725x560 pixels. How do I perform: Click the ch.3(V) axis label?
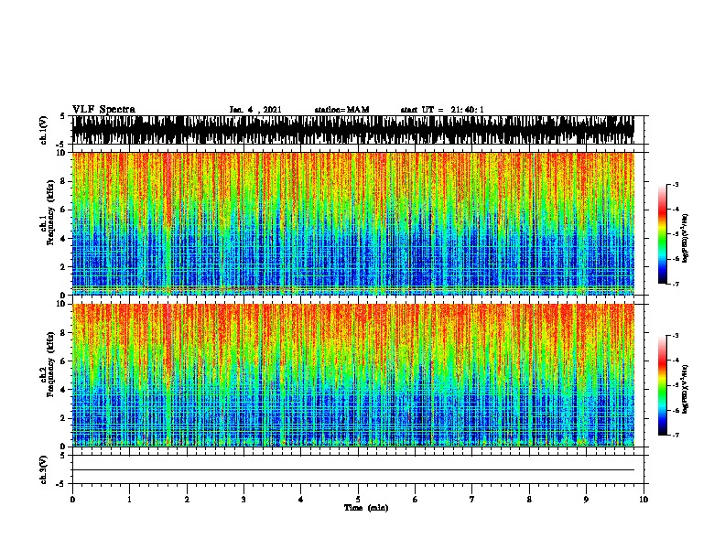[x=43, y=469]
